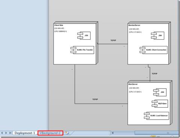Select the SLMS: Client Connection component
Image resolution: width=180 pixels, height=138 pixels.
153,50
